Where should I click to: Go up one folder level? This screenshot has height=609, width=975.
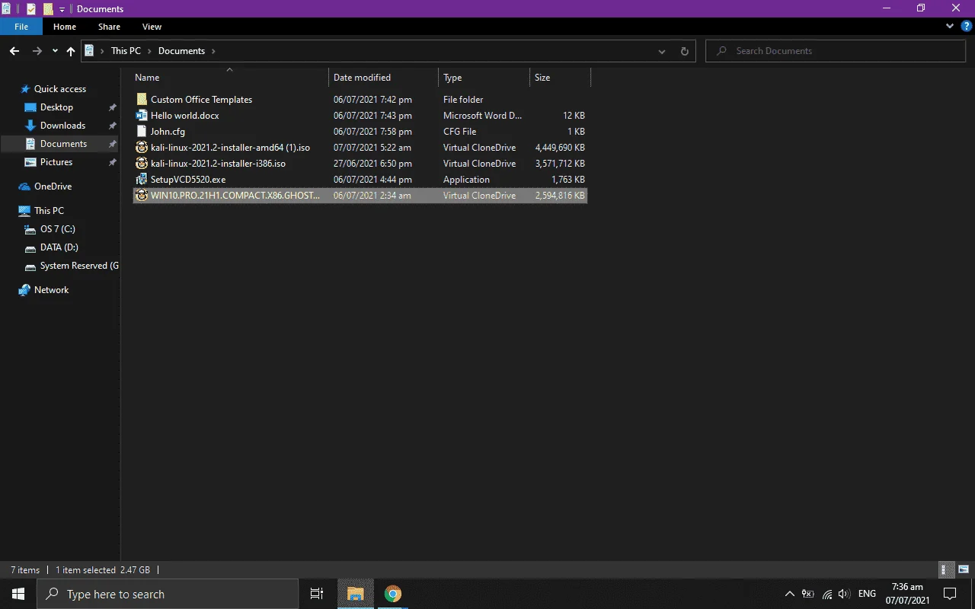(71, 51)
